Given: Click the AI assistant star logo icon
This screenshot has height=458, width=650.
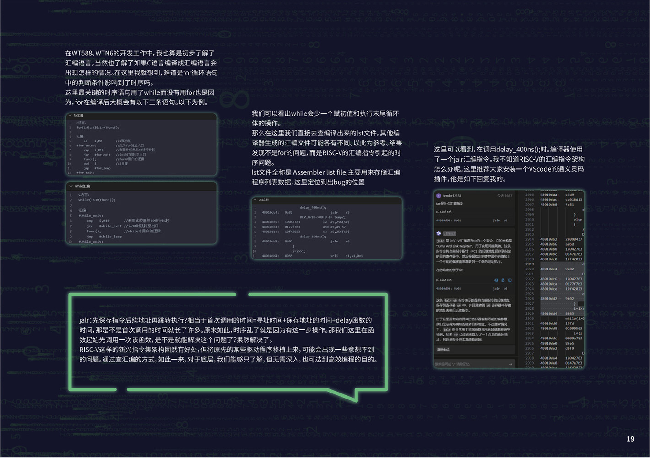Looking at the screenshot, I should point(439,233).
